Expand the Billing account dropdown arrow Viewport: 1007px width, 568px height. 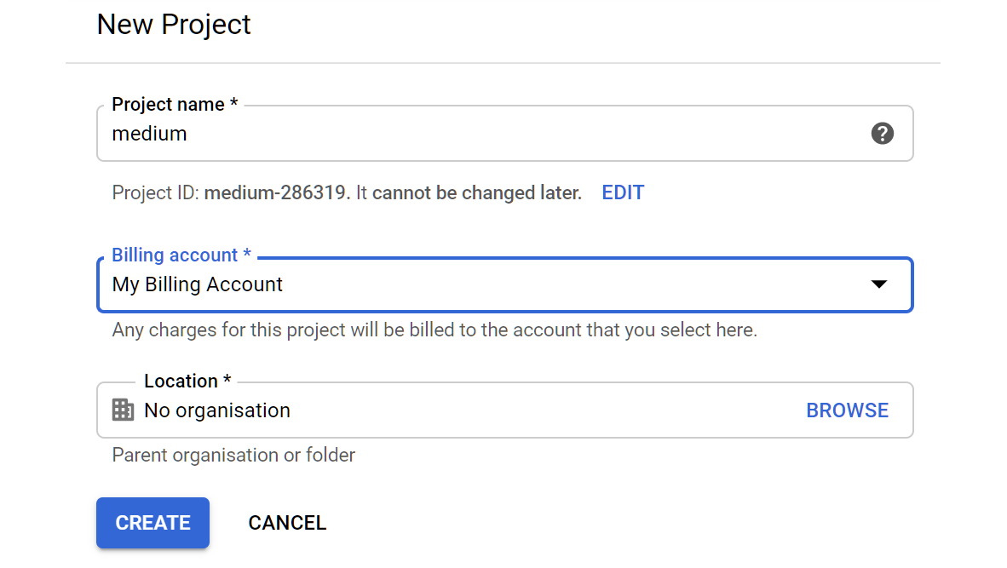878,284
